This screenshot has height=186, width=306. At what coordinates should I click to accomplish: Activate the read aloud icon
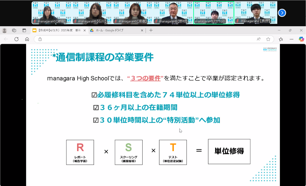(x=258, y=39)
